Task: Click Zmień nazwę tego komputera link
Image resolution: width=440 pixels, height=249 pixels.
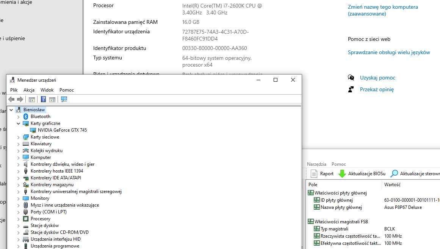Action: coord(383,10)
